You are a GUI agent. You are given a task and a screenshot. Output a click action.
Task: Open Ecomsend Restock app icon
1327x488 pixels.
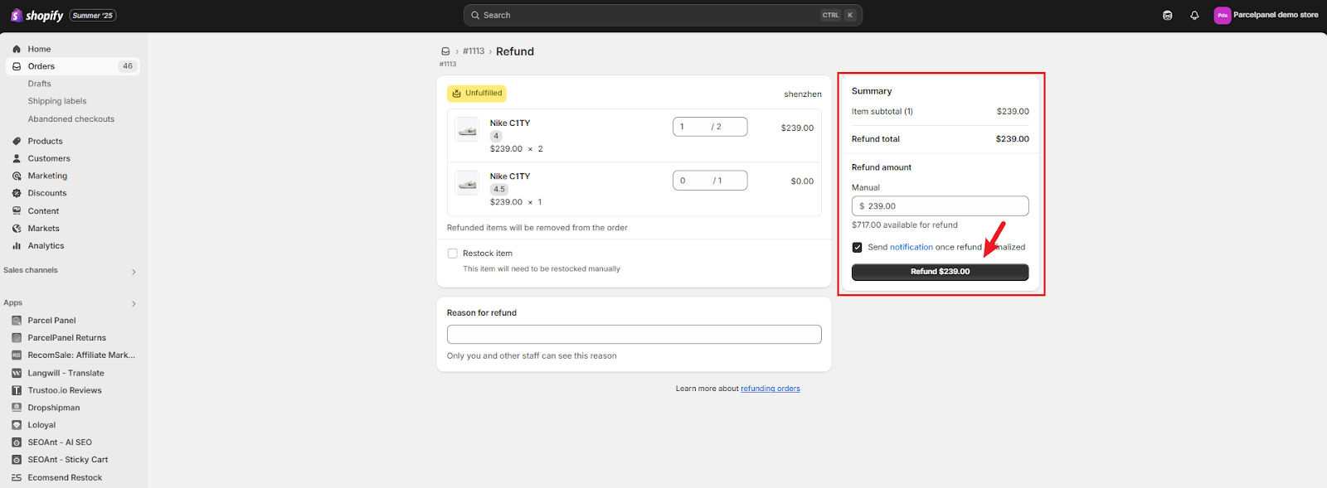click(x=17, y=477)
